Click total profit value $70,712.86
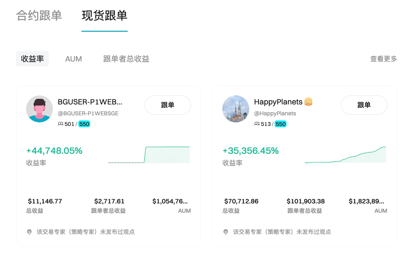This screenshot has height=255, width=419. click(241, 201)
